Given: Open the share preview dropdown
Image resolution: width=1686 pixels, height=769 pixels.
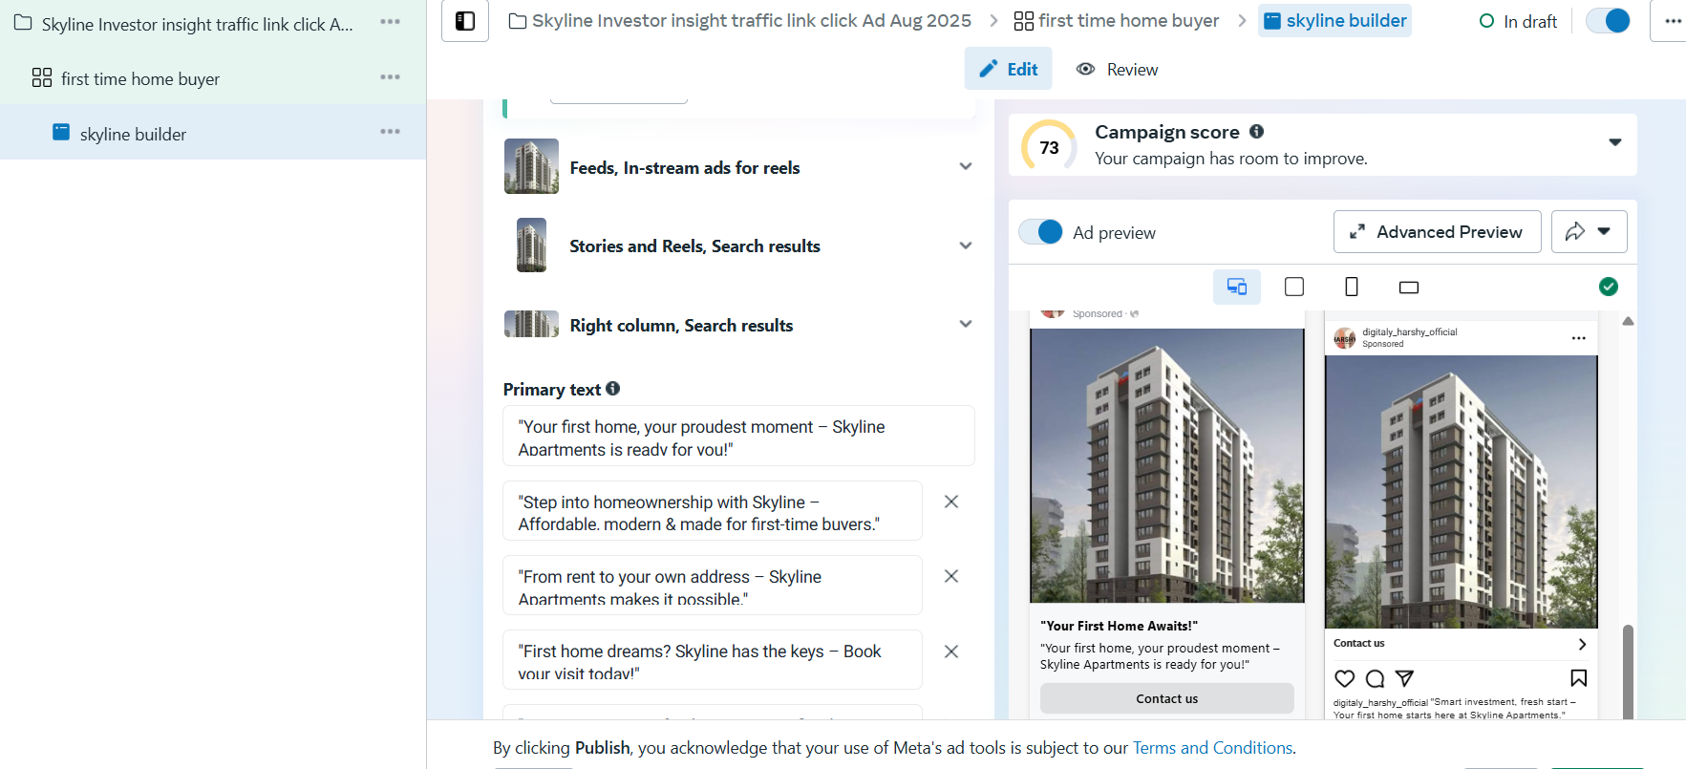Looking at the screenshot, I should click(1589, 231).
